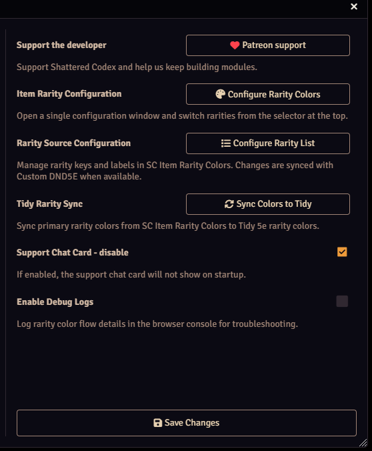
Task: Click the Rarity Source Configuration label
Action: [73, 143]
